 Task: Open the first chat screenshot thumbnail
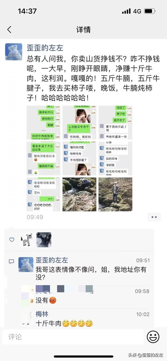coord(43,122)
